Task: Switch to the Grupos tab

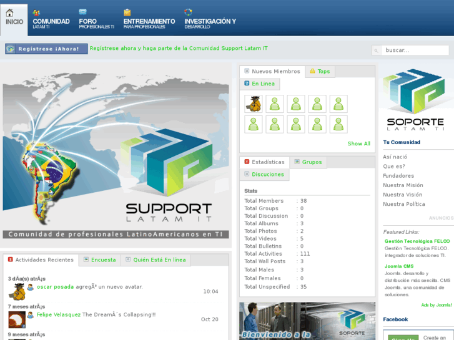Action: (x=308, y=162)
